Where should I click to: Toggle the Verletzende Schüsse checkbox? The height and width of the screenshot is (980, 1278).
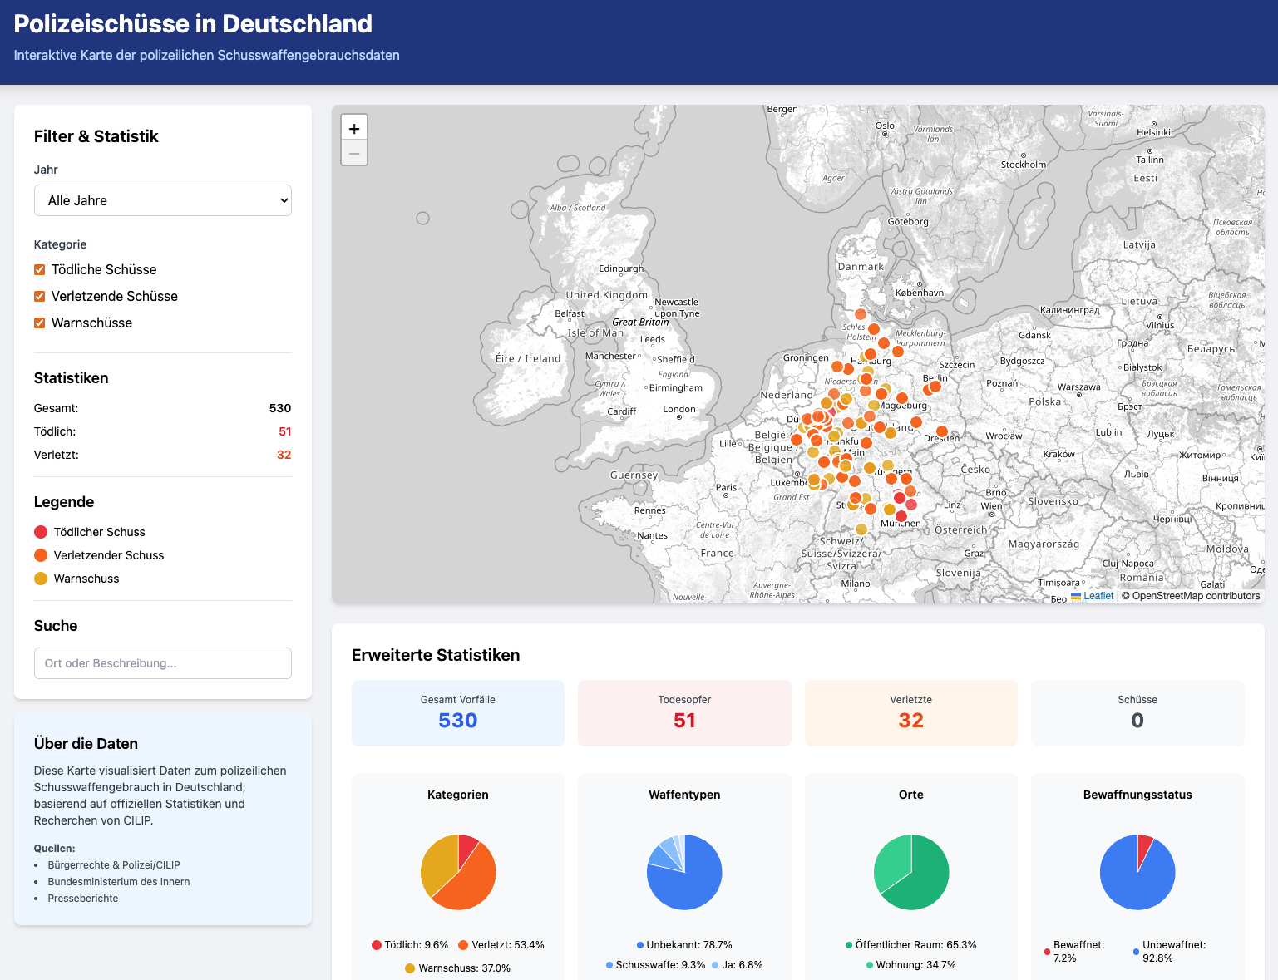(x=40, y=297)
